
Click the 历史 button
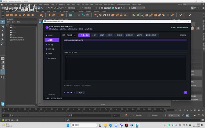coord(110,35)
